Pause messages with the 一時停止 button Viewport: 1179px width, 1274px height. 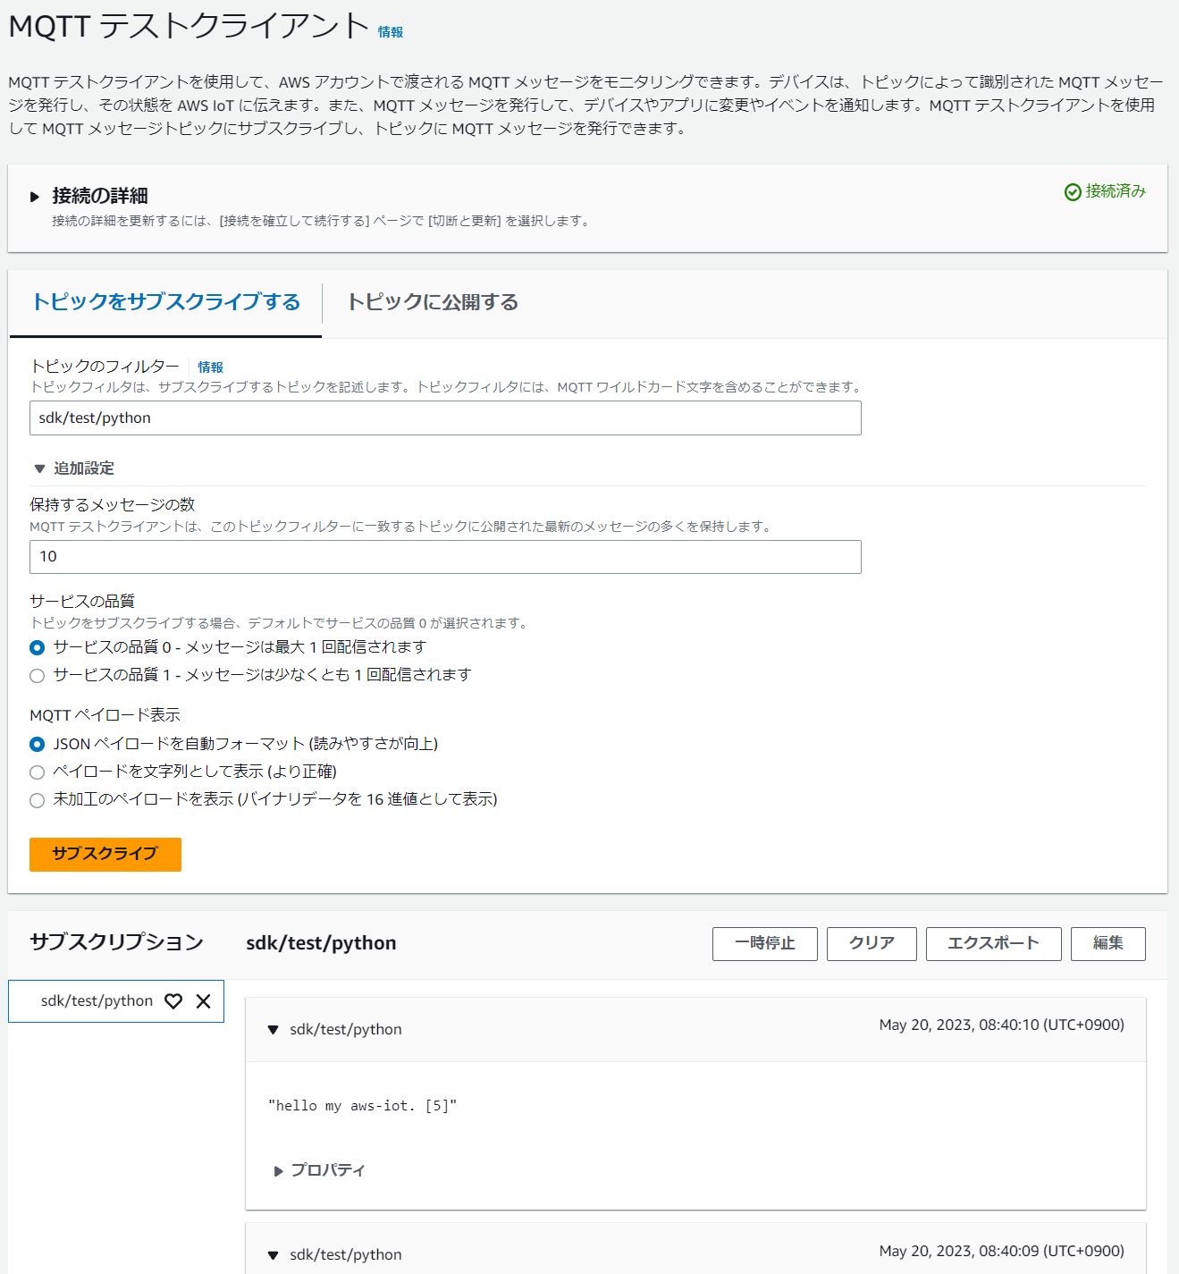764,943
